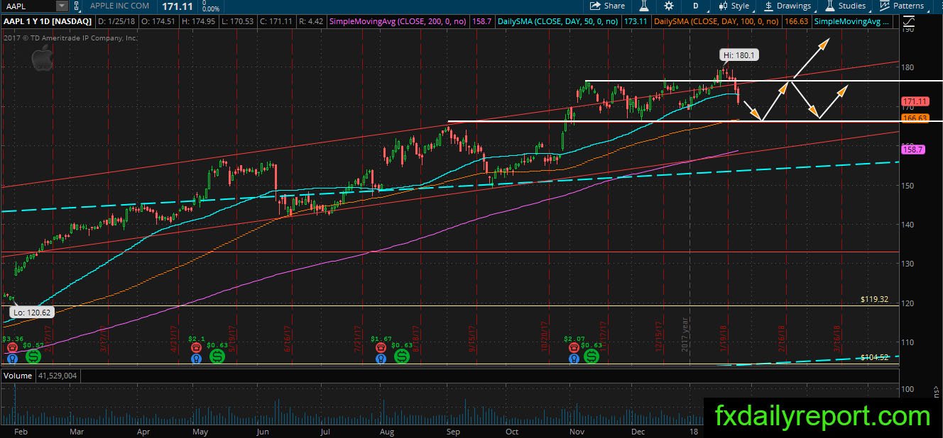Viewport: 943px width, 438px height.
Task: Click the green dividend icon near November
Action: [x=593, y=358]
